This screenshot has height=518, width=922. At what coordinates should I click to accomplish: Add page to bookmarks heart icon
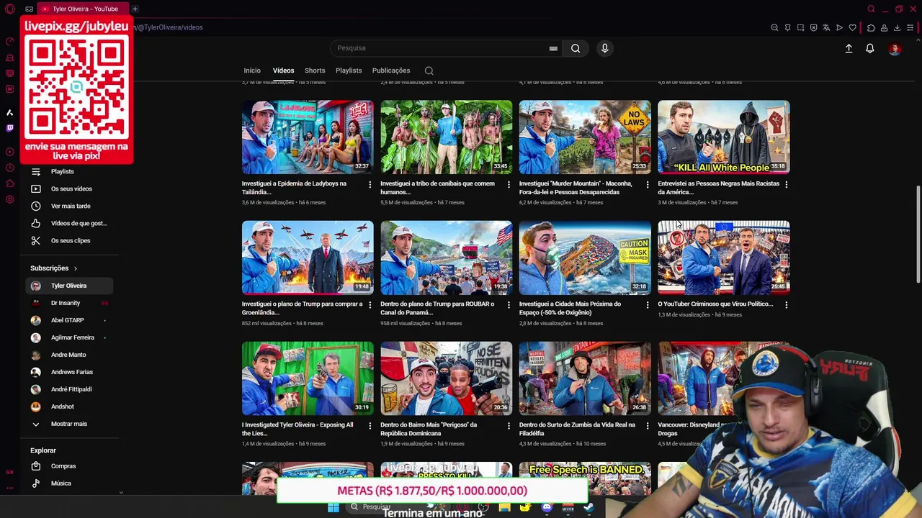pyautogui.click(x=852, y=27)
